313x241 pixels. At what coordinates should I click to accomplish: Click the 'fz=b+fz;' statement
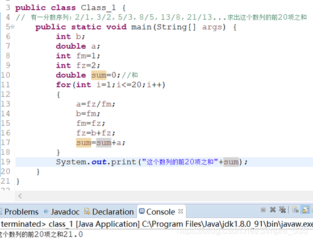(95, 133)
